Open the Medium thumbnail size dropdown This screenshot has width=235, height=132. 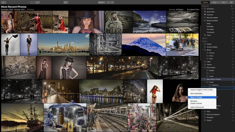tap(102, 2)
